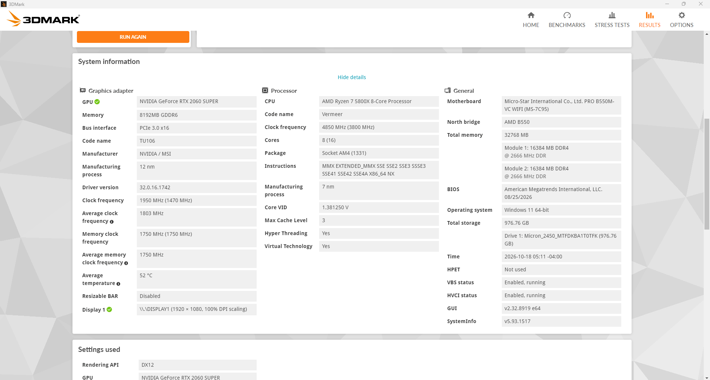The height and width of the screenshot is (380, 710).
Task: Click info icon beside Average clock frequency
Action: tap(112, 222)
